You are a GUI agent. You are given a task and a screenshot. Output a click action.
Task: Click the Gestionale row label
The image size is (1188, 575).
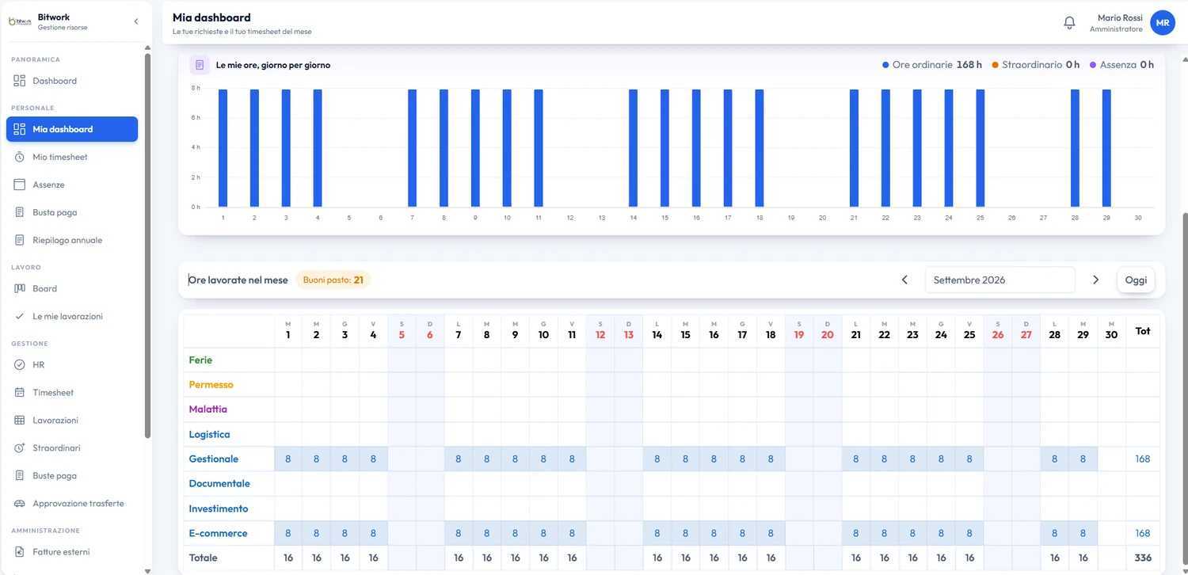[x=213, y=459]
